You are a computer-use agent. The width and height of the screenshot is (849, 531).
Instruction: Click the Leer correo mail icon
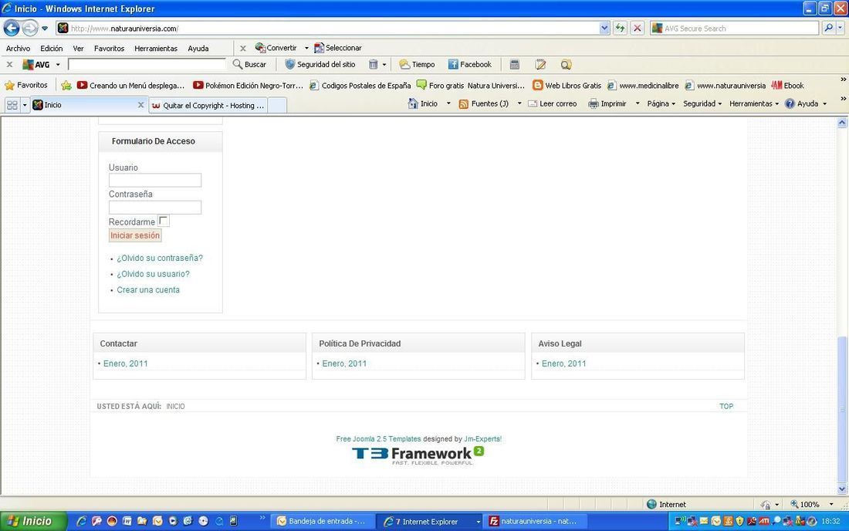click(533, 104)
